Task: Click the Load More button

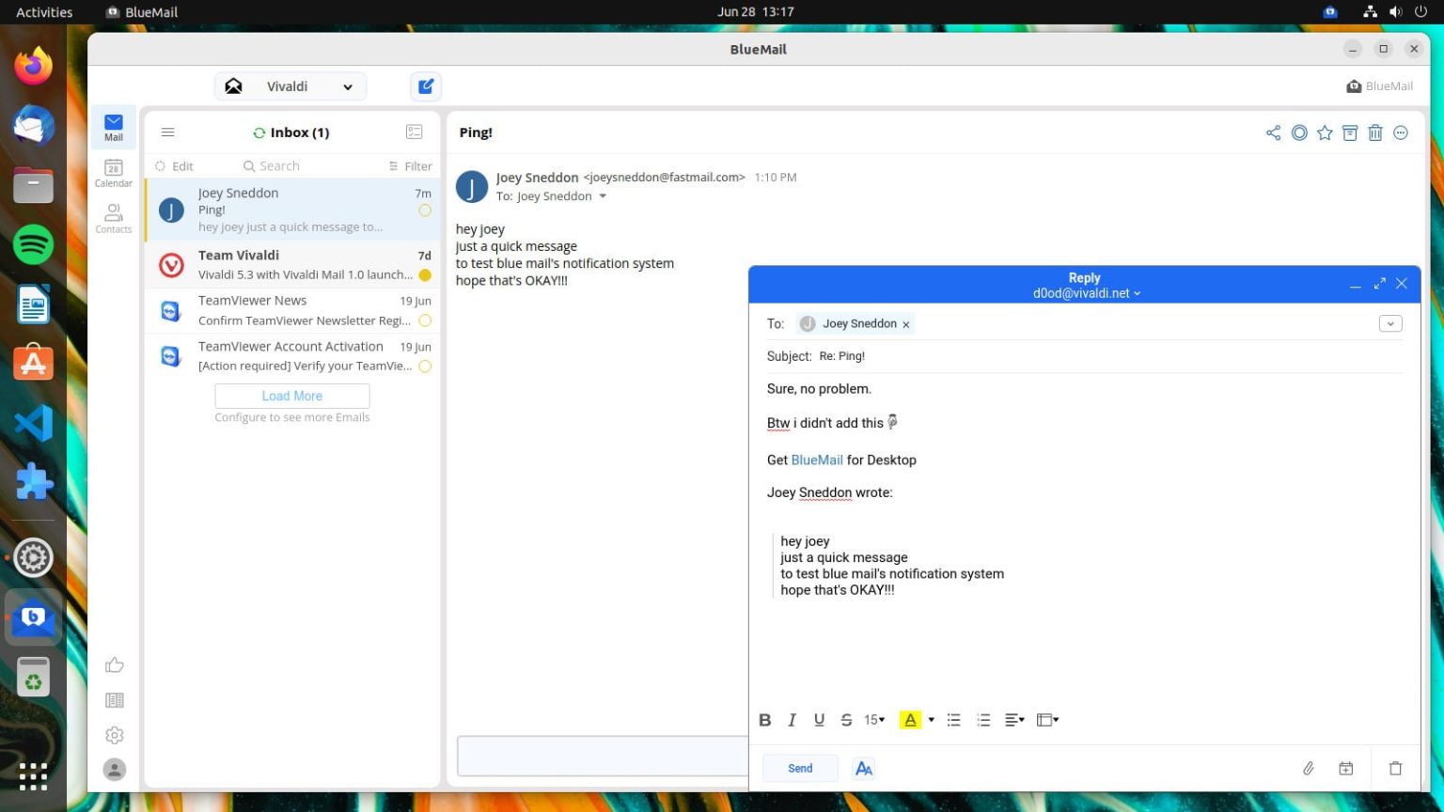Action: [x=291, y=396]
